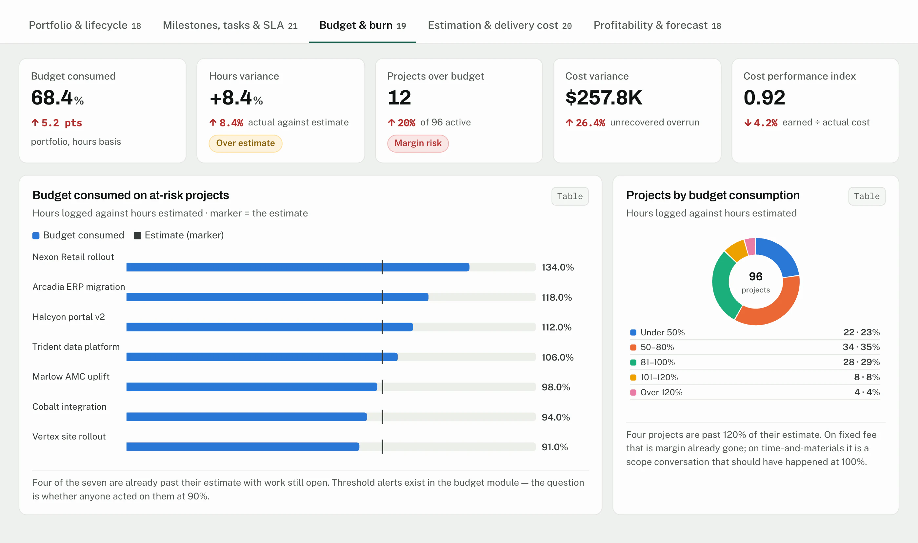918x543 pixels.
Task: Click the Trident data platform label
Action: tap(76, 346)
